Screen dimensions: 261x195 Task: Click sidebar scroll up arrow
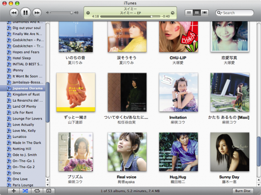pyautogui.click(x=48, y=180)
